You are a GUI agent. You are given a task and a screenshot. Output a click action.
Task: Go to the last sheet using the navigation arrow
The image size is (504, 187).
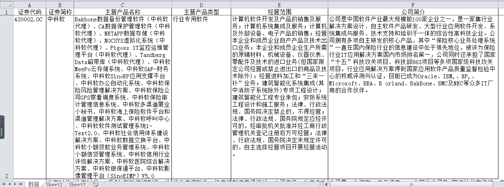[21, 184]
